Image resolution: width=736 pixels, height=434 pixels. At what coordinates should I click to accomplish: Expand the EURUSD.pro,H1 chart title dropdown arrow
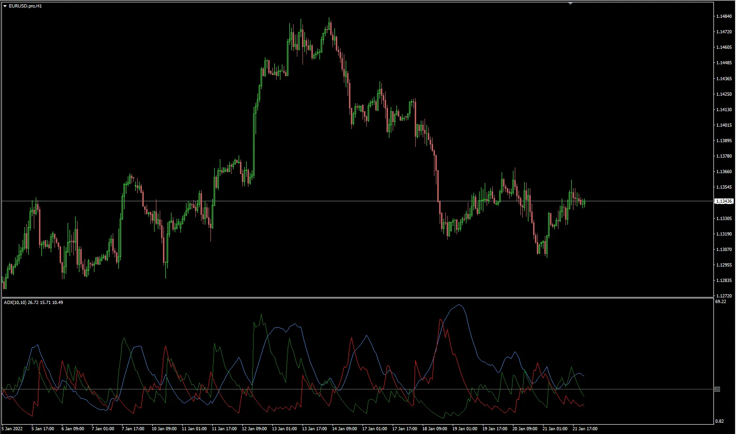[x=4, y=7]
